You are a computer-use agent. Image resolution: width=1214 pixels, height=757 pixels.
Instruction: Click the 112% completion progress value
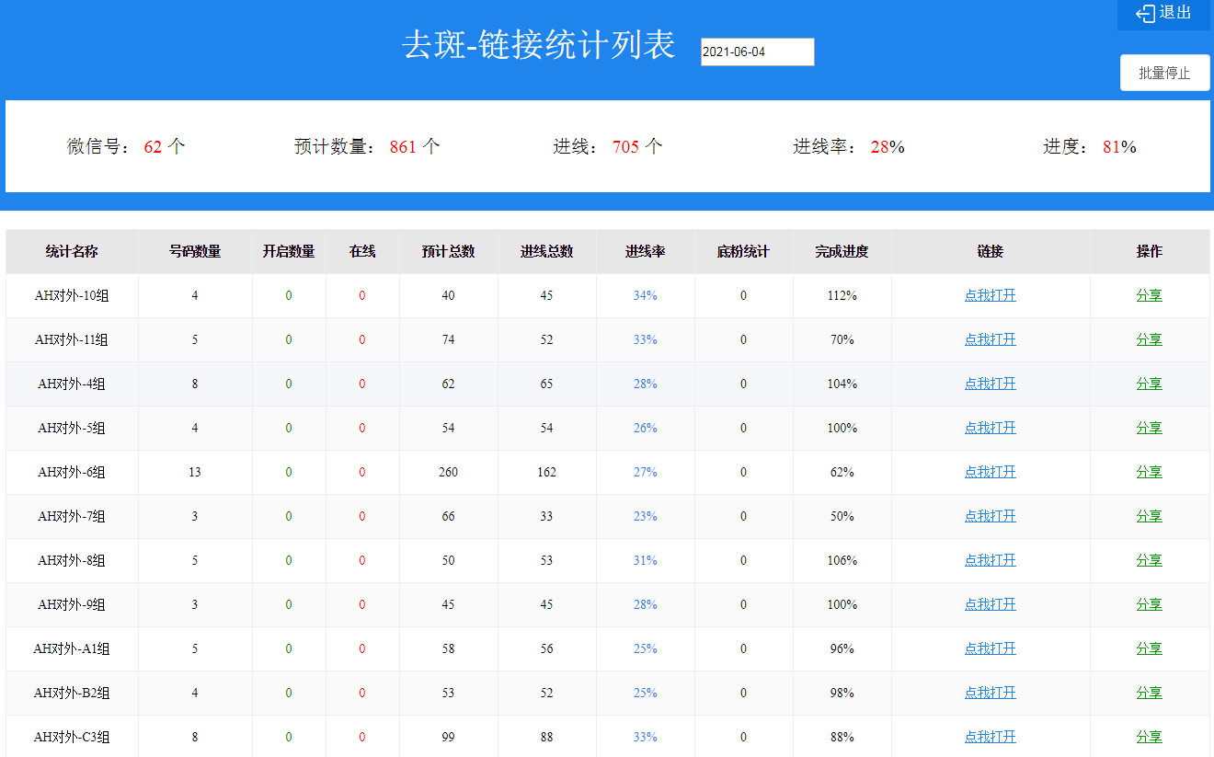[x=842, y=295]
